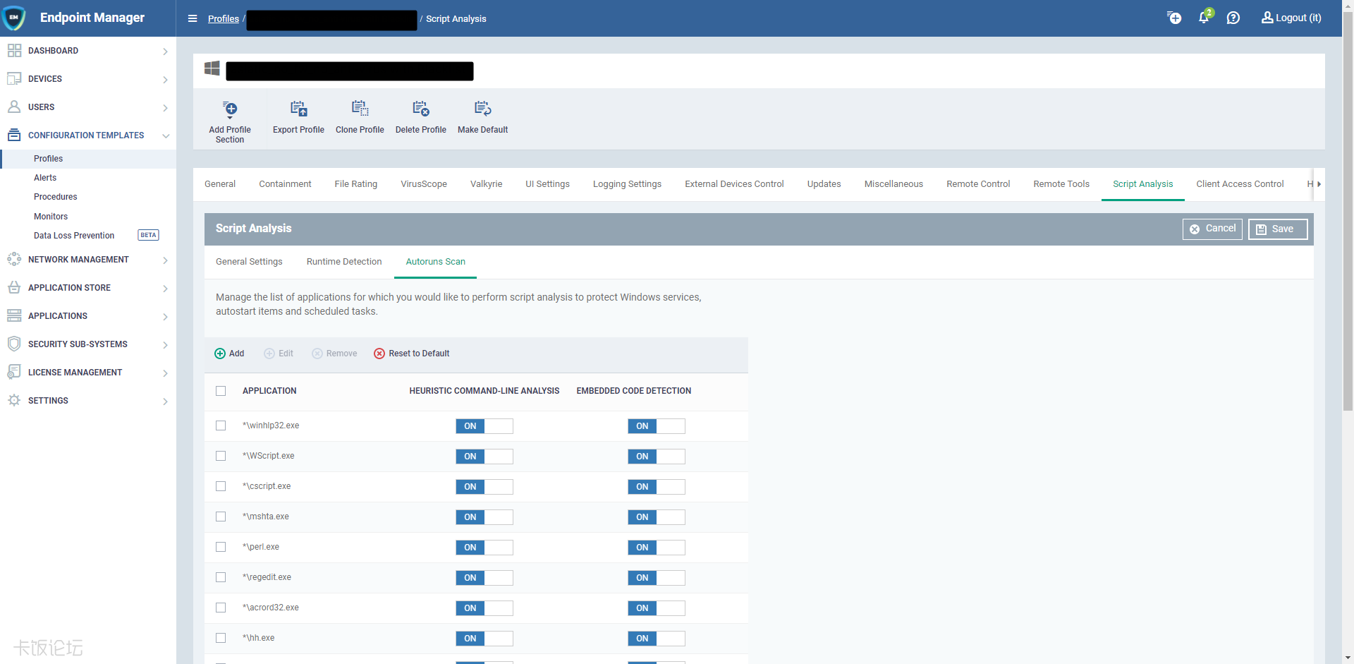The width and height of the screenshot is (1354, 664).
Task: Click the HEURISTIC COMMAND-LINE ANALYSIS column header
Action: coord(484,391)
